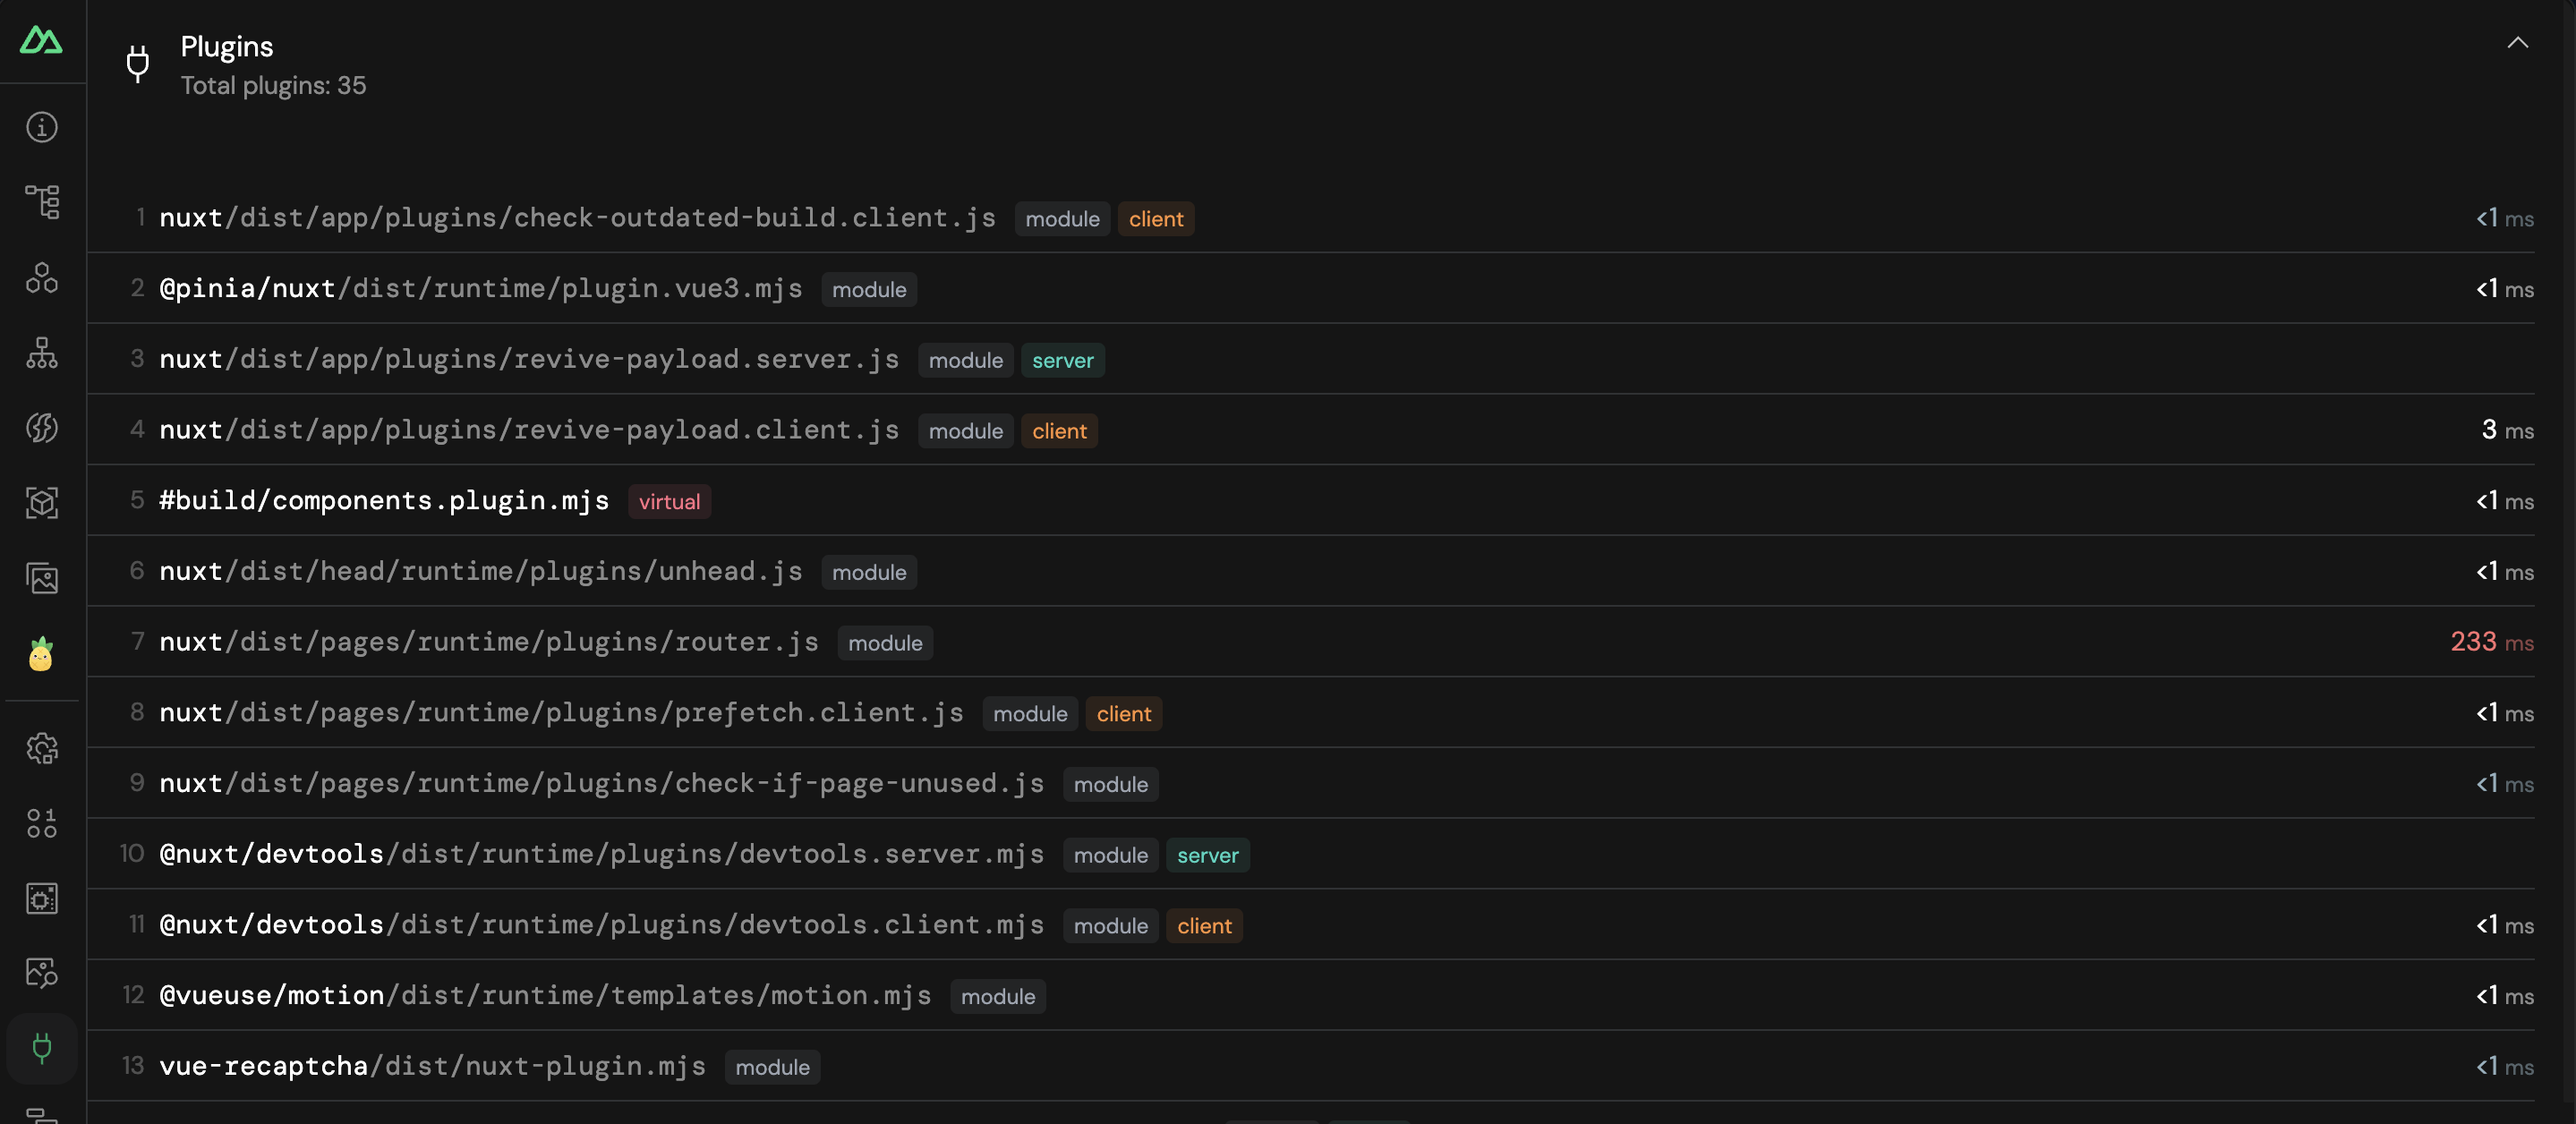Click row number 10 beside devtools.server.mjs
Screen dimensions: 2576x1124
point(132,854)
